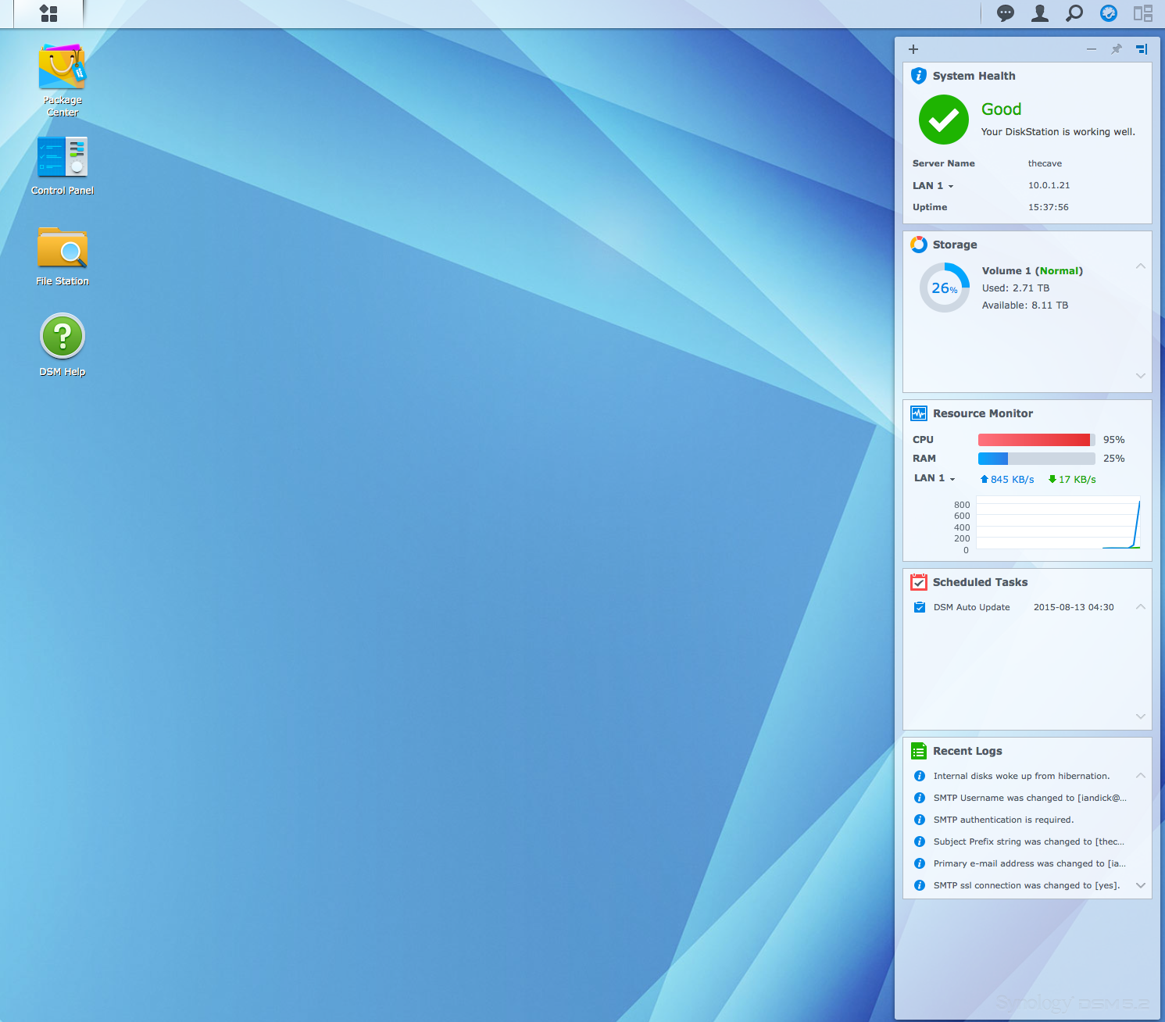
Task: Minimize the widgets panel
Action: click(x=1092, y=49)
